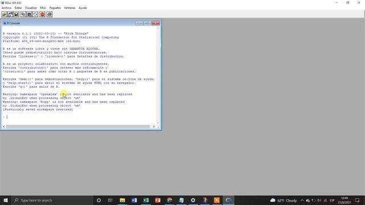Image resolution: width=365 pixels, height=205 pixels.
Task: Open Settings gear from the taskbar
Action: (x=193, y=200)
